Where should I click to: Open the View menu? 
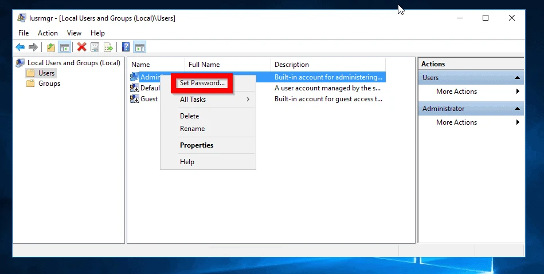pyautogui.click(x=74, y=33)
